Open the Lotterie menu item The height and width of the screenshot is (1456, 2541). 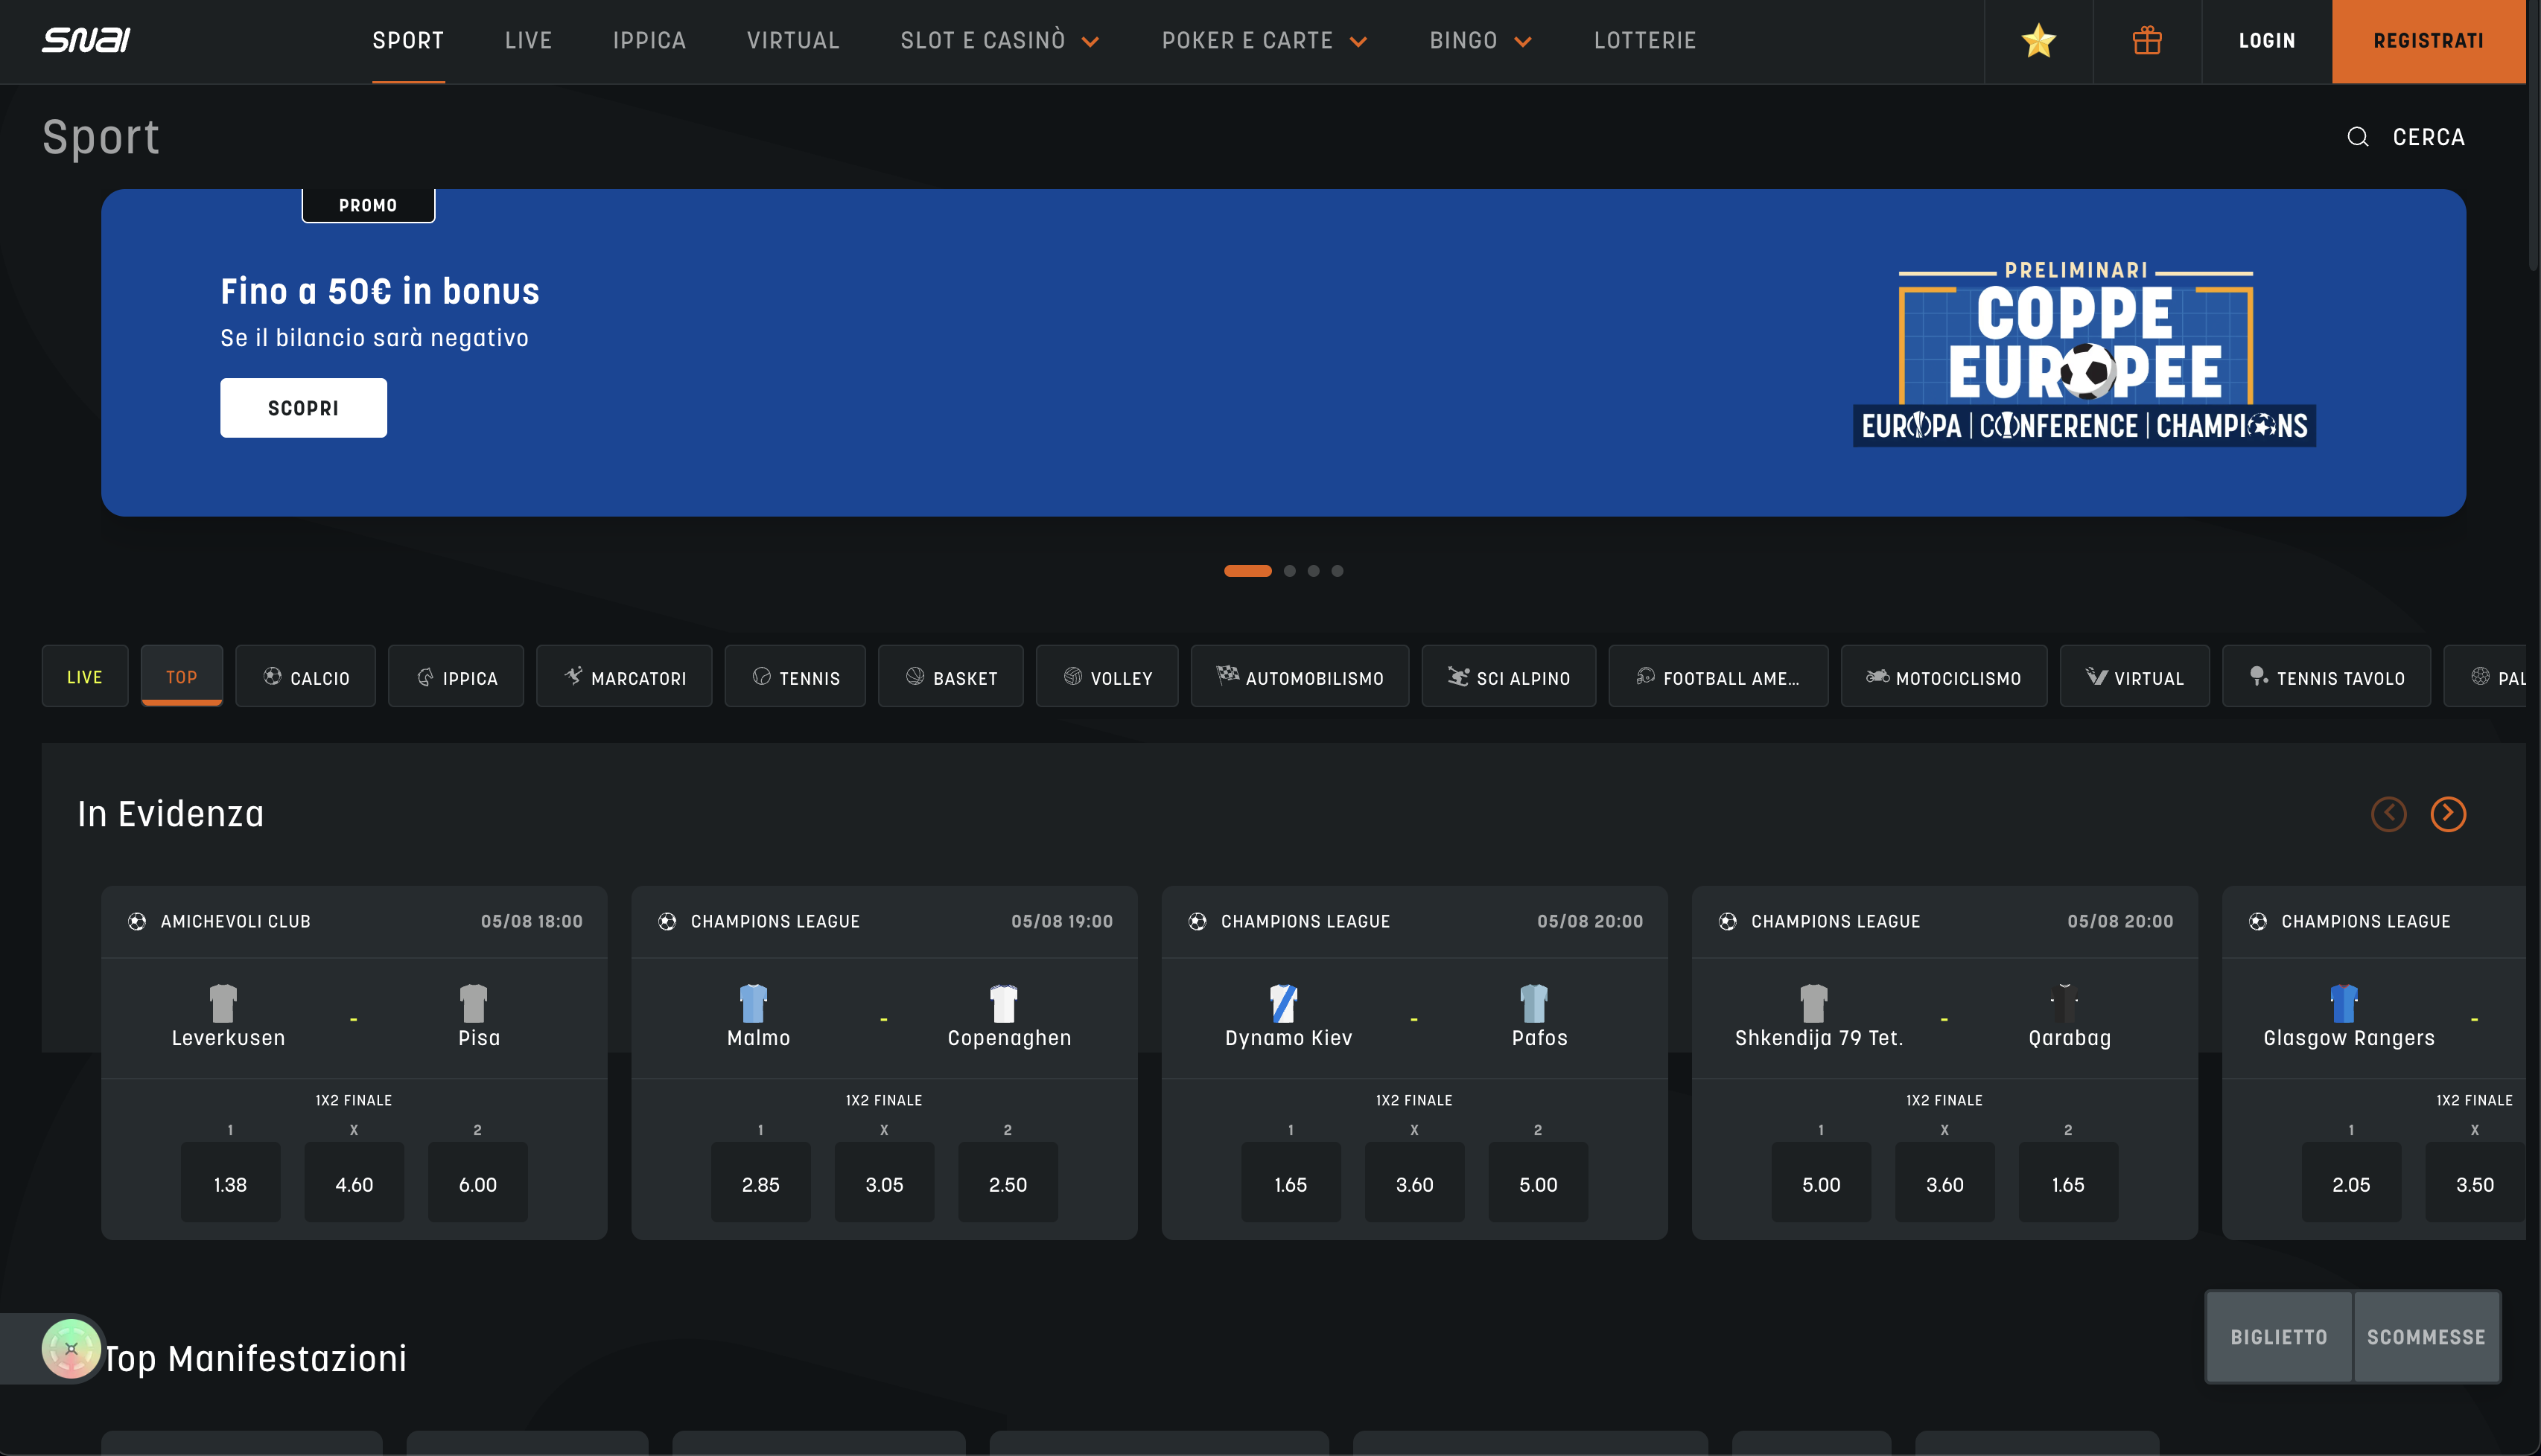click(x=1644, y=41)
